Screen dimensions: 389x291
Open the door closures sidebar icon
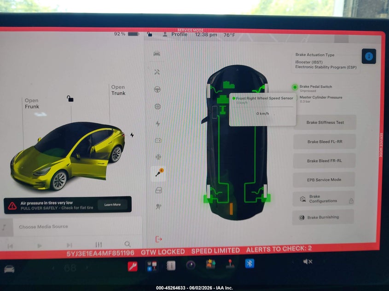pyautogui.click(x=158, y=190)
